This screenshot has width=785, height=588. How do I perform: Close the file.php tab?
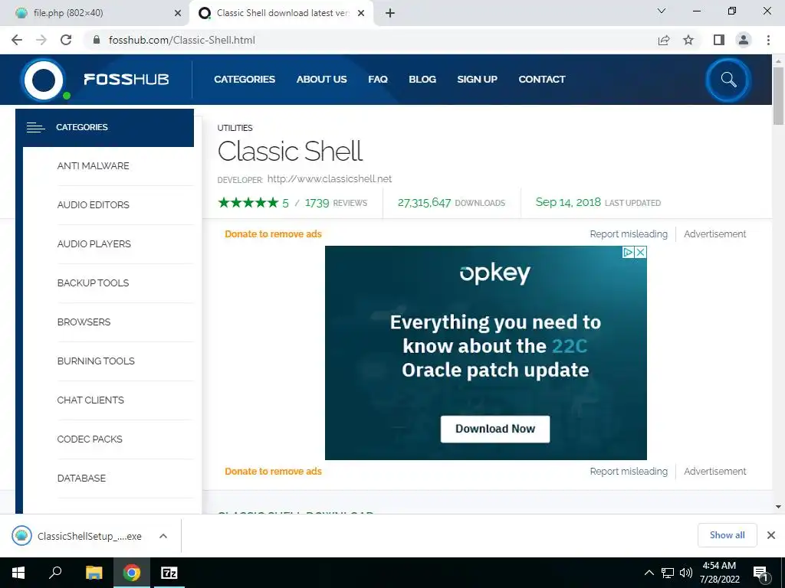(x=177, y=13)
